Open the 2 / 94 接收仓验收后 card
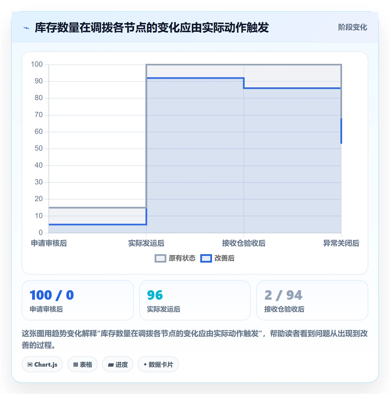The height and width of the screenshot is (394, 390). coord(312,300)
